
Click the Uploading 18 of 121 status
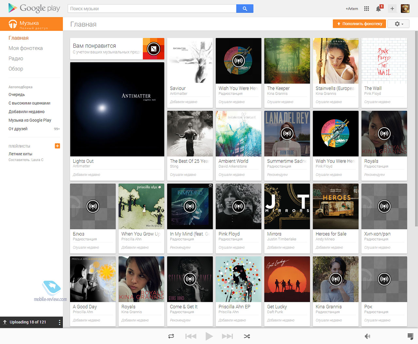(28, 322)
